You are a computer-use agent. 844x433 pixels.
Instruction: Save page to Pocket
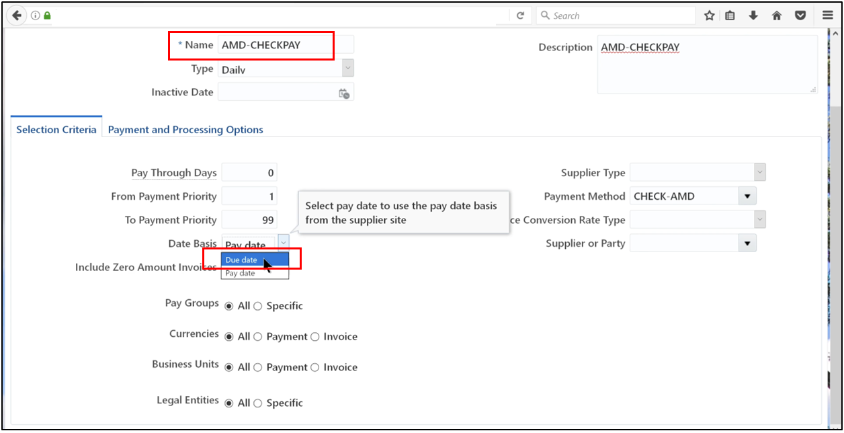click(x=800, y=15)
